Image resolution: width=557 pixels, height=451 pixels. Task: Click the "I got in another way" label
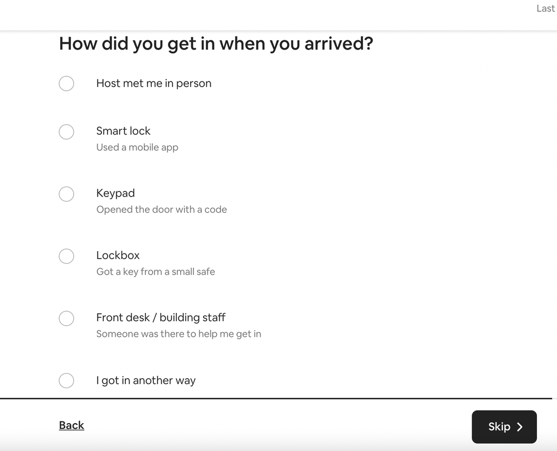(146, 381)
